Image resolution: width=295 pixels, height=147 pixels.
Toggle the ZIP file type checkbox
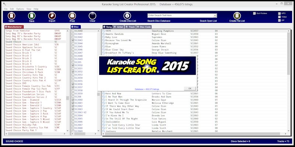tap(279, 20)
